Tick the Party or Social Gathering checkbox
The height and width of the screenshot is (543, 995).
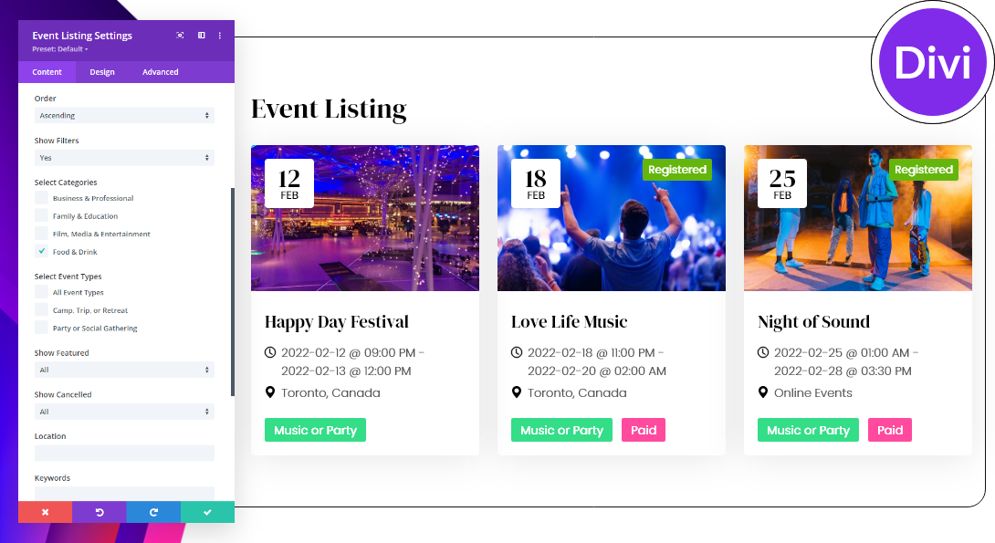tap(41, 328)
